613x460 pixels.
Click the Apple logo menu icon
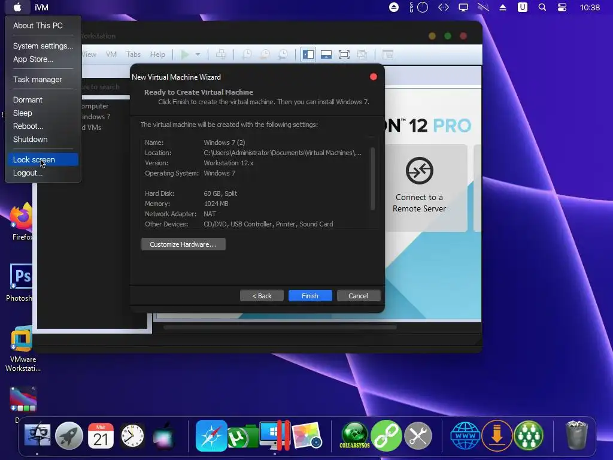pyautogui.click(x=17, y=7)
